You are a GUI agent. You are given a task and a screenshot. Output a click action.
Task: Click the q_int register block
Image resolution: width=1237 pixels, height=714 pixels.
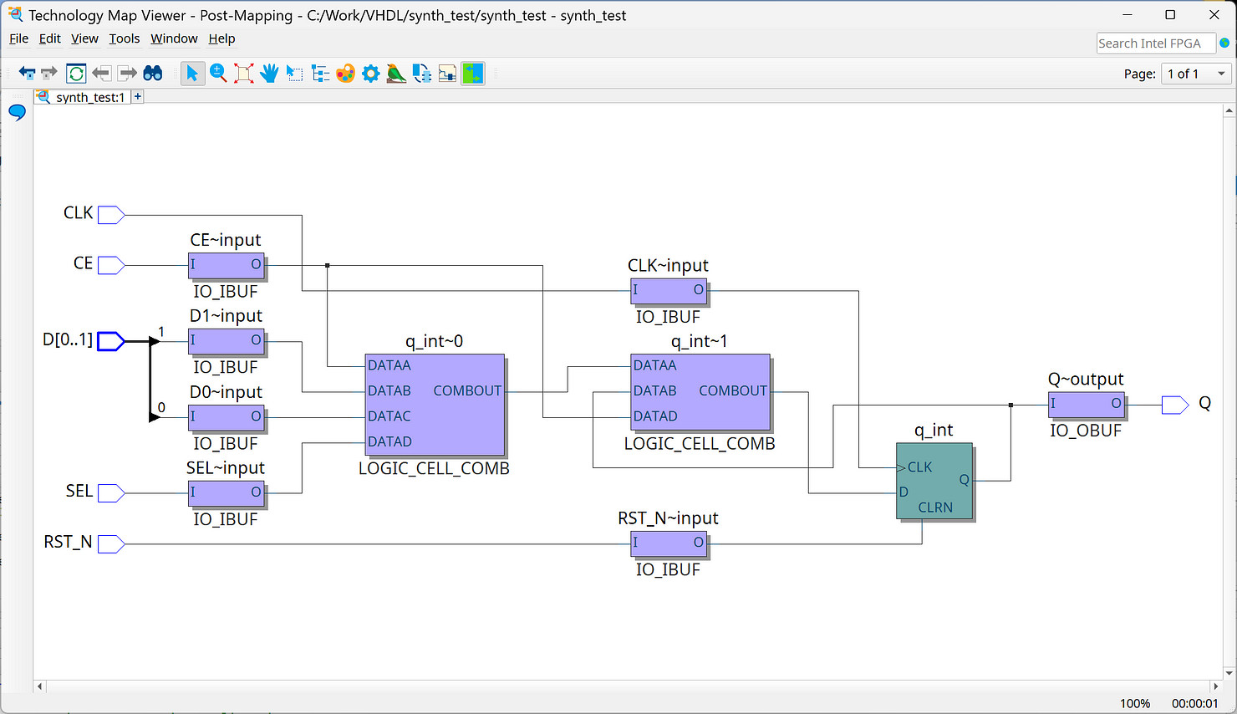tap(934, 482)
